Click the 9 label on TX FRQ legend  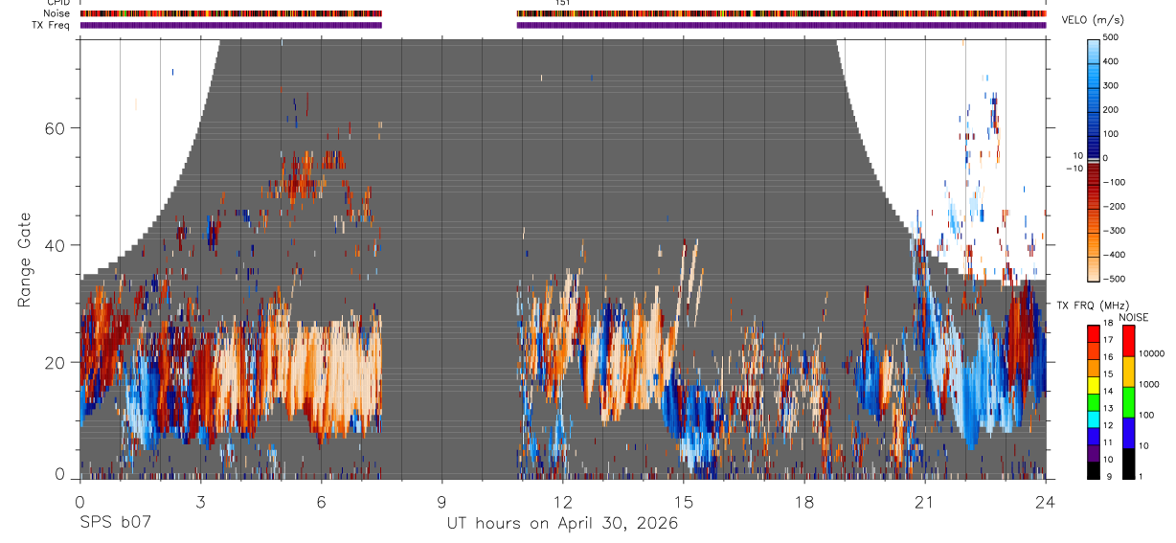tap(1110, 477)
